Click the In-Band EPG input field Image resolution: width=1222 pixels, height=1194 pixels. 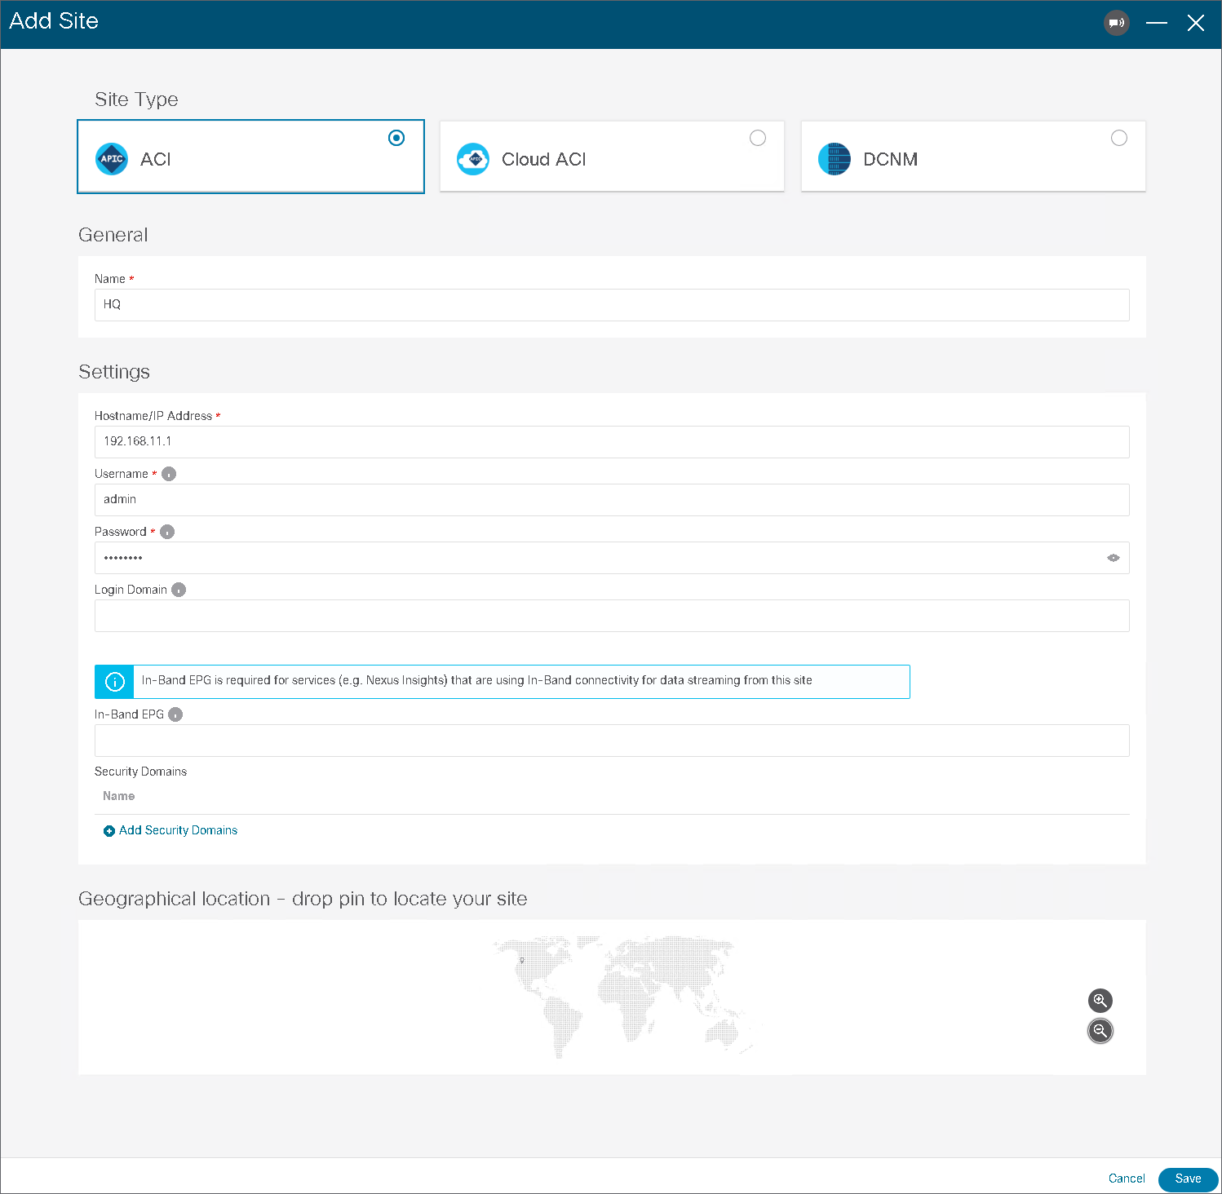[x=612, y=741]
